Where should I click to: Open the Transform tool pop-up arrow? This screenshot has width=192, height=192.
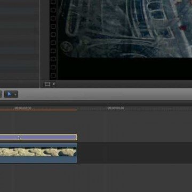54,84
